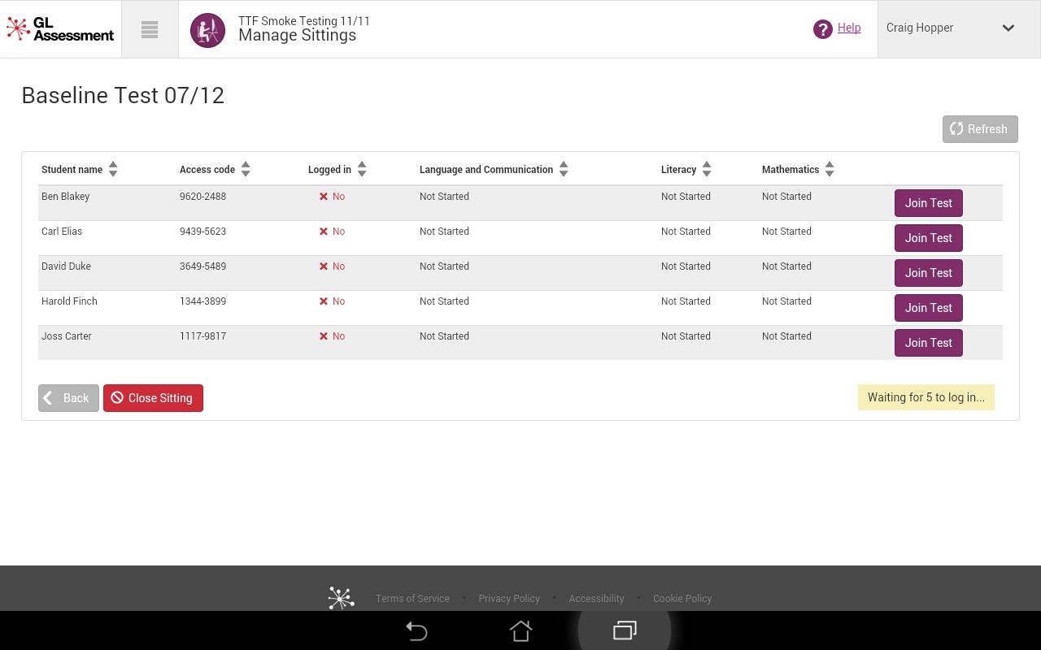The height and width of the screenshot is (650, 1041).
Task: Open the hamburger navigation menu
Action: click(149, 29)
